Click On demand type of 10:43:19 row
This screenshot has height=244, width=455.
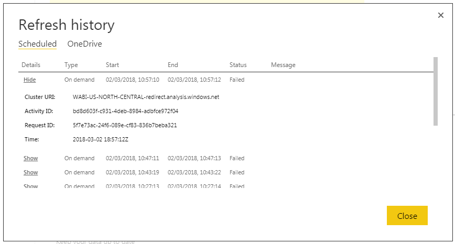pyautogui.click(x=80, y=172)
